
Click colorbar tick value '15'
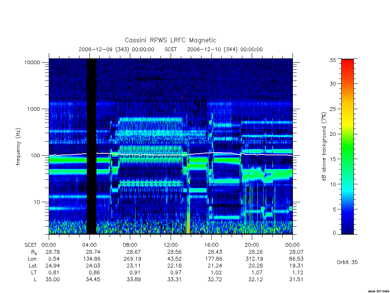pyautogui.click(x=333, y=159)
